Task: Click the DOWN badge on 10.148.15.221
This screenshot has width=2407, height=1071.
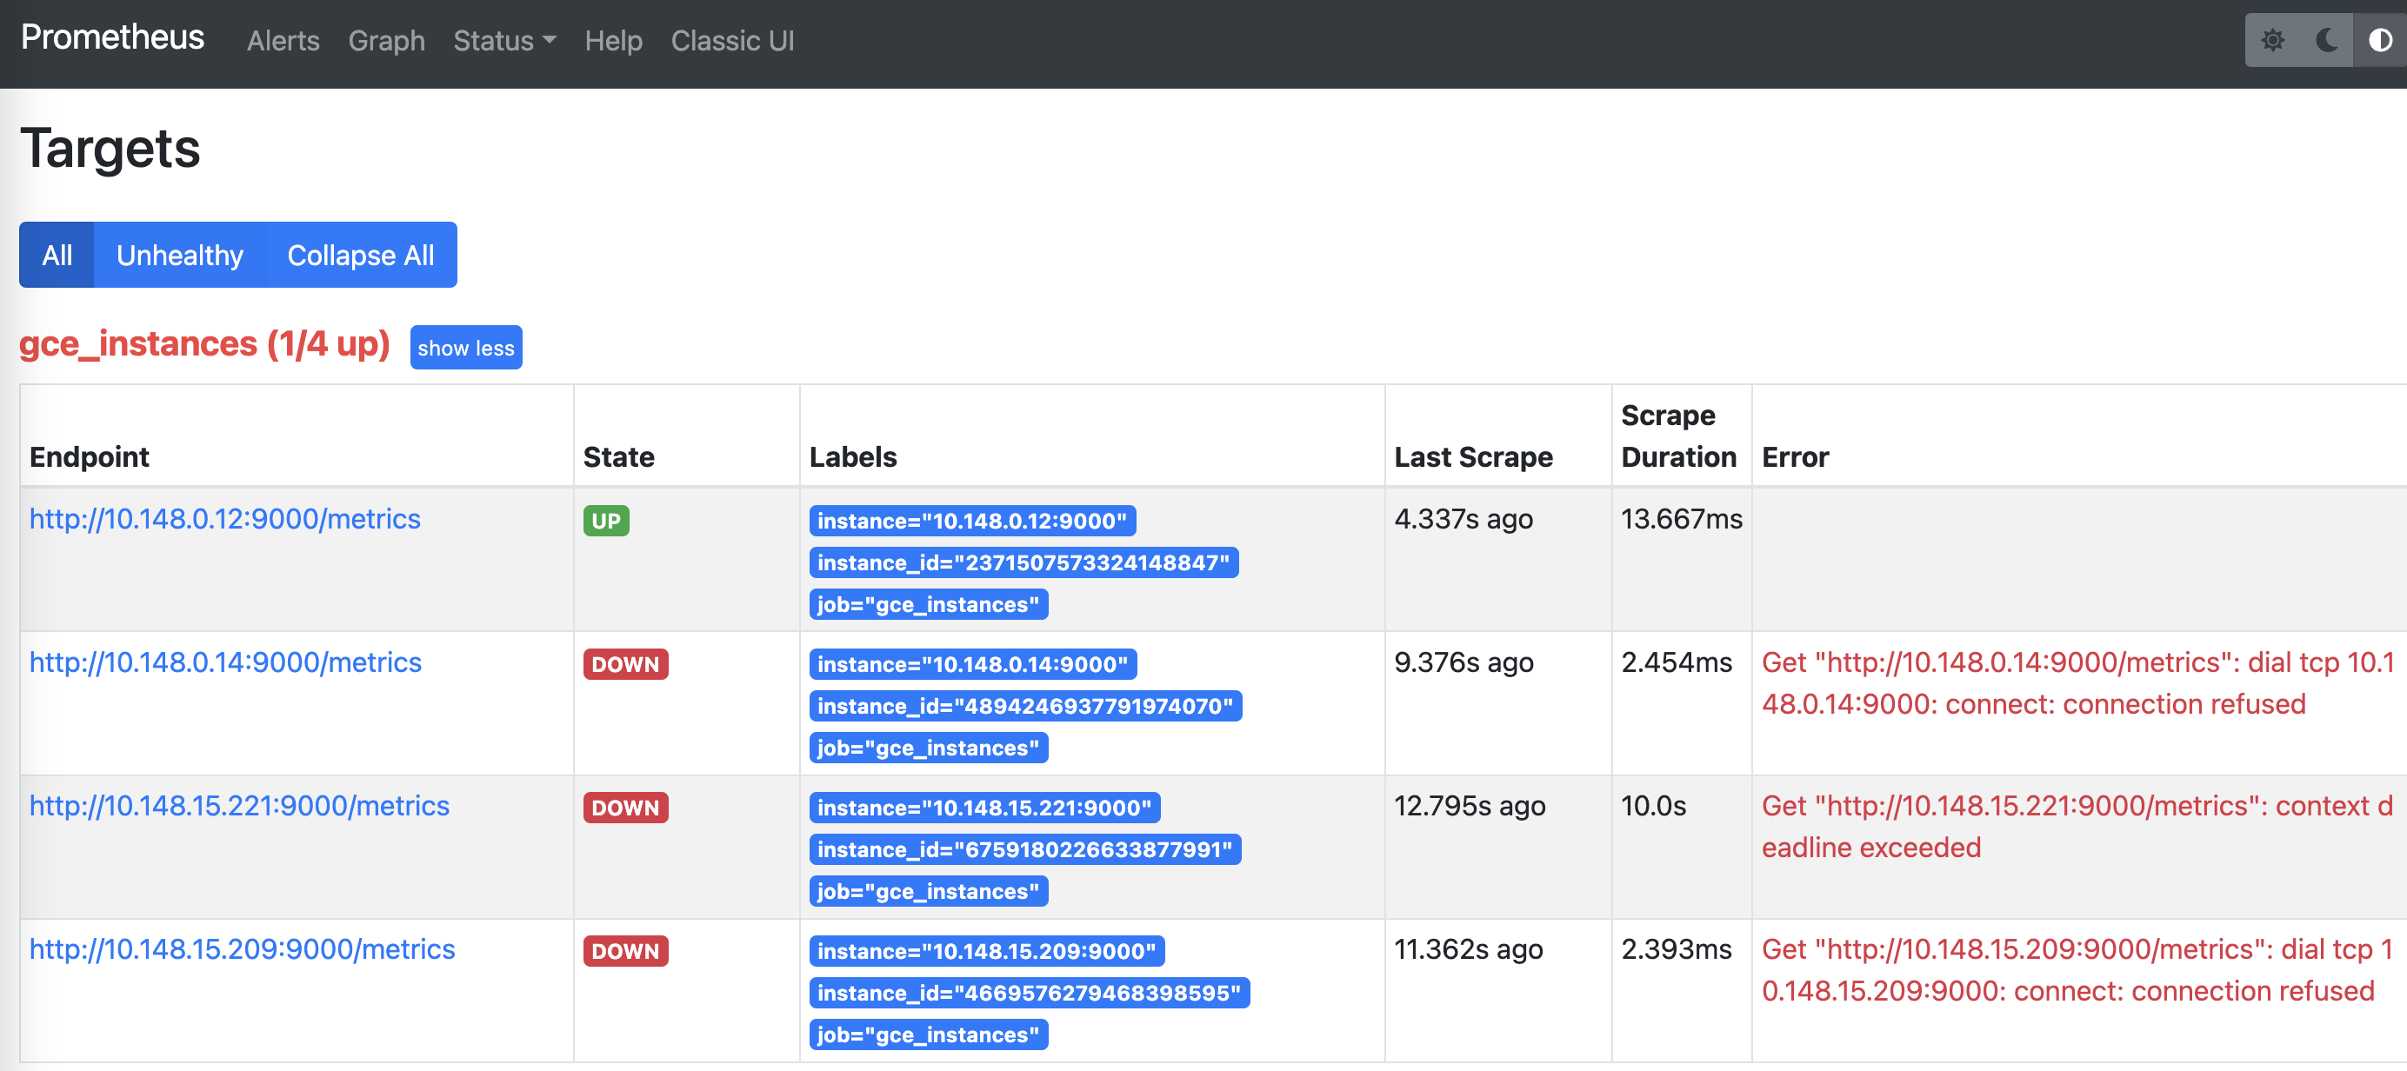Action: point(624,806)
